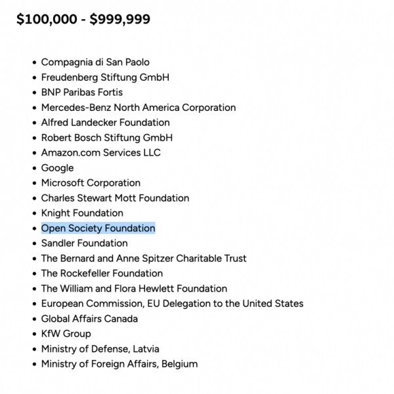Screen dimensions: 394x394
Task: Click the $100,000 - $999,999 heading
Action: point(83,20)
